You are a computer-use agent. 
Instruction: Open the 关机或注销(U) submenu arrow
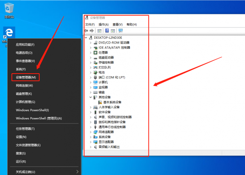tap(77, 172)
